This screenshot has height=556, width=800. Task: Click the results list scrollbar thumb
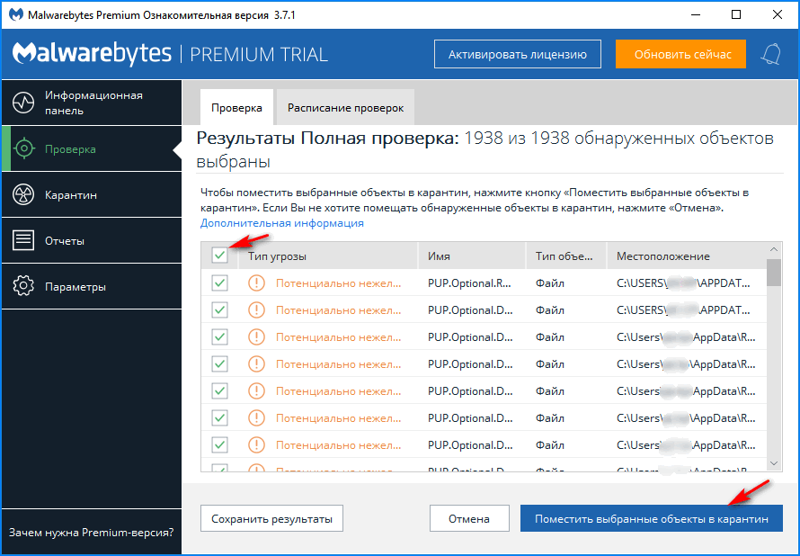[x=774, y=273]
